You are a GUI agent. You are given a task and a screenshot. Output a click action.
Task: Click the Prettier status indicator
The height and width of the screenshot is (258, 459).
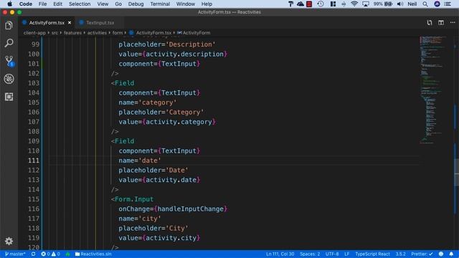pyautogui.click(x=422, y=254)
